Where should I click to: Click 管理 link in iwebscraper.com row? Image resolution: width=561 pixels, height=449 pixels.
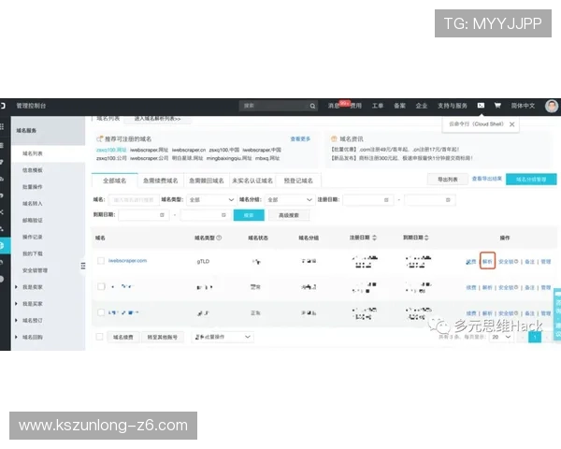(x=546, y=262)
